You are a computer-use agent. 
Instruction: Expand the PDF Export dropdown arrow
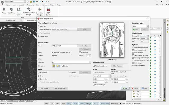tap(51, 15)
